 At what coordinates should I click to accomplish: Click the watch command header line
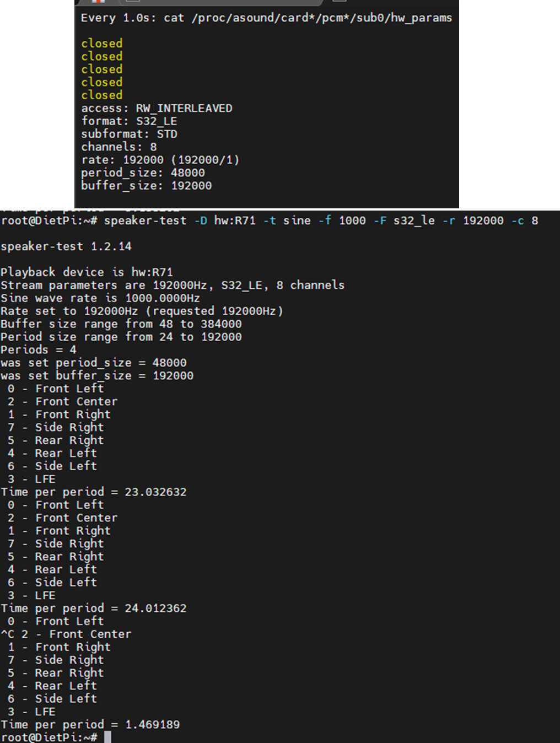[266, 18]
